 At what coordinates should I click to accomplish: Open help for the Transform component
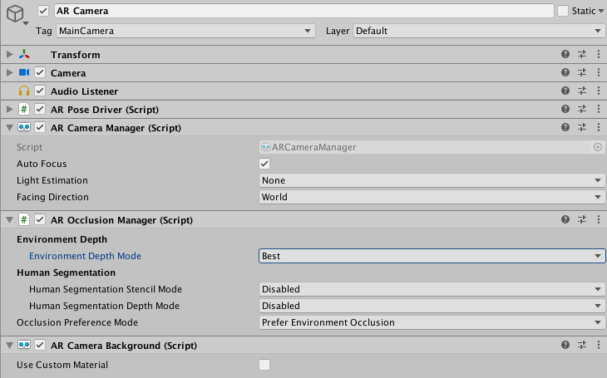565,55
